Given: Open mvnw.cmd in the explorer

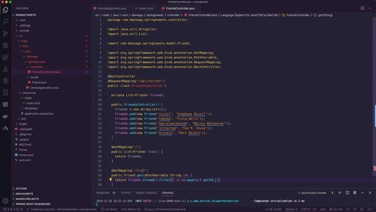Looking at the screenshot, I should 26,155.
